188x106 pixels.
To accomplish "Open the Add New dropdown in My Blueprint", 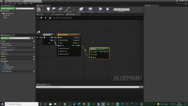I will point(5,38).
